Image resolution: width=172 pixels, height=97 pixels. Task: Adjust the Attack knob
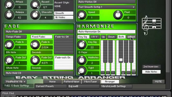click(x=9, y=5)
